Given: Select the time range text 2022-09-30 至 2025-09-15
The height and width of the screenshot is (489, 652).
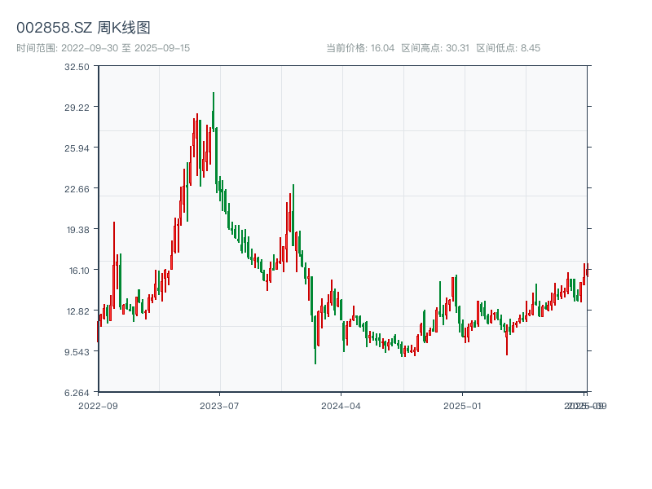Looking at the screenshot, I should point(126,48).
